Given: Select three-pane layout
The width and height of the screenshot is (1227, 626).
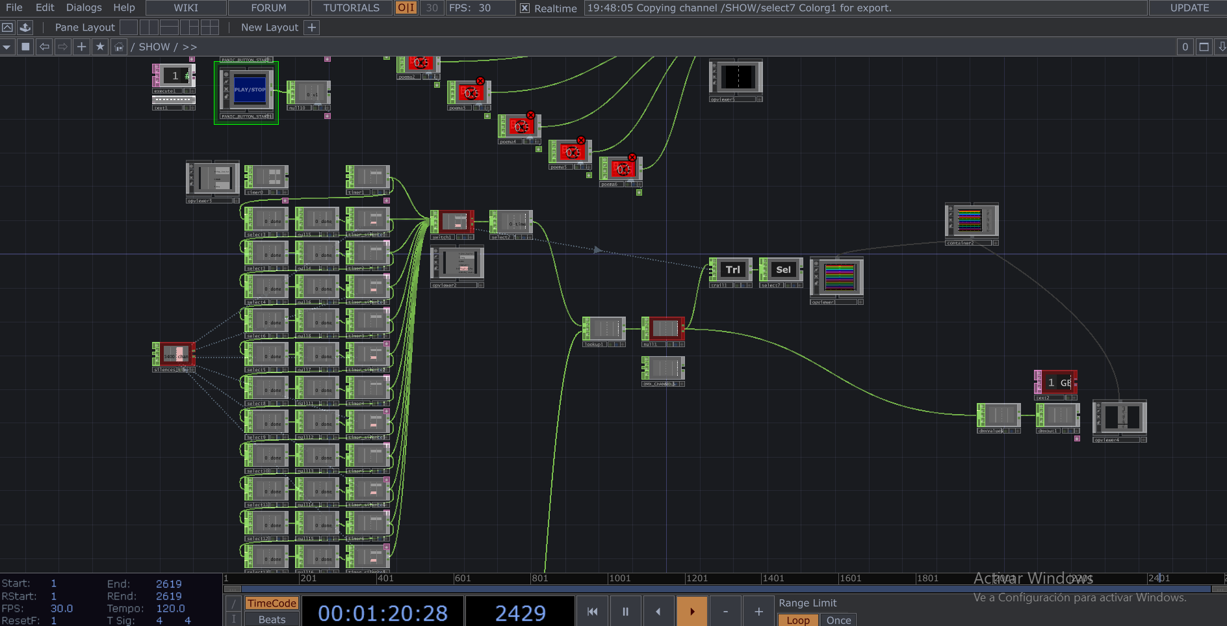Looking at the screenshot, I should [x=189, y=27].
